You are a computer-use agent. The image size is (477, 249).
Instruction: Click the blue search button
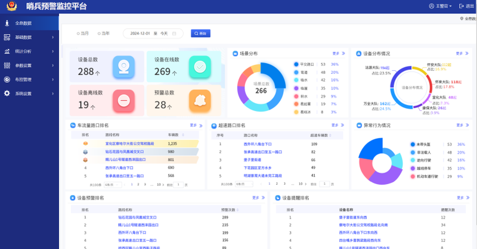click(x=200, y=33)
